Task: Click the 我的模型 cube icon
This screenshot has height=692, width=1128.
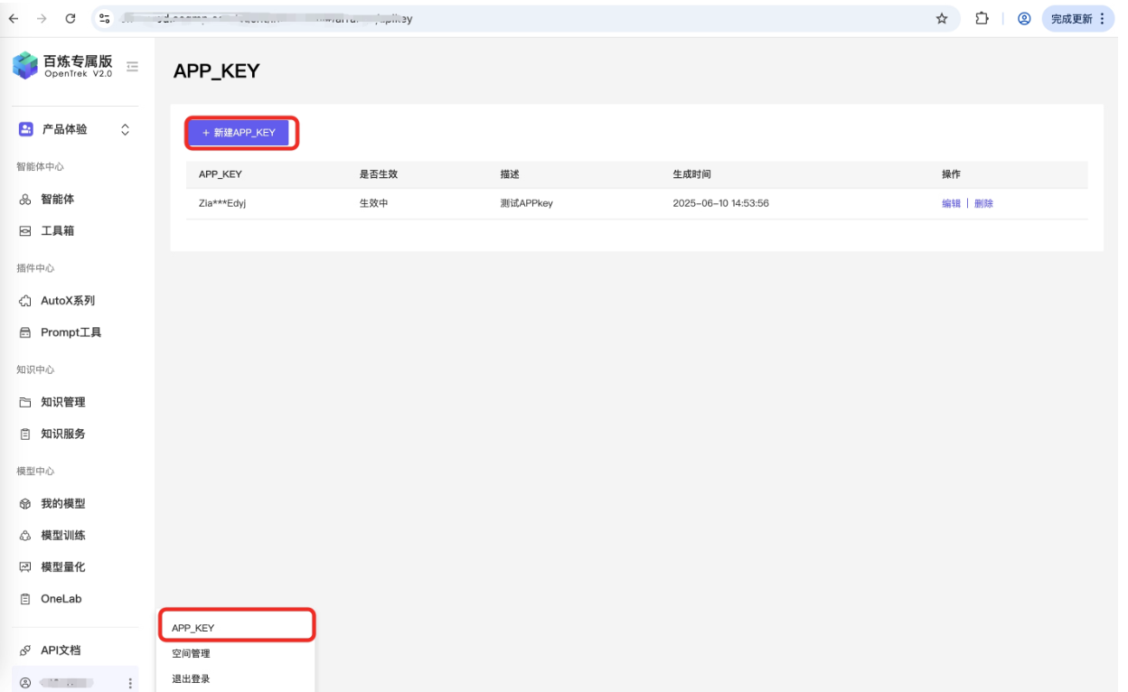Action: click(25, 504)
